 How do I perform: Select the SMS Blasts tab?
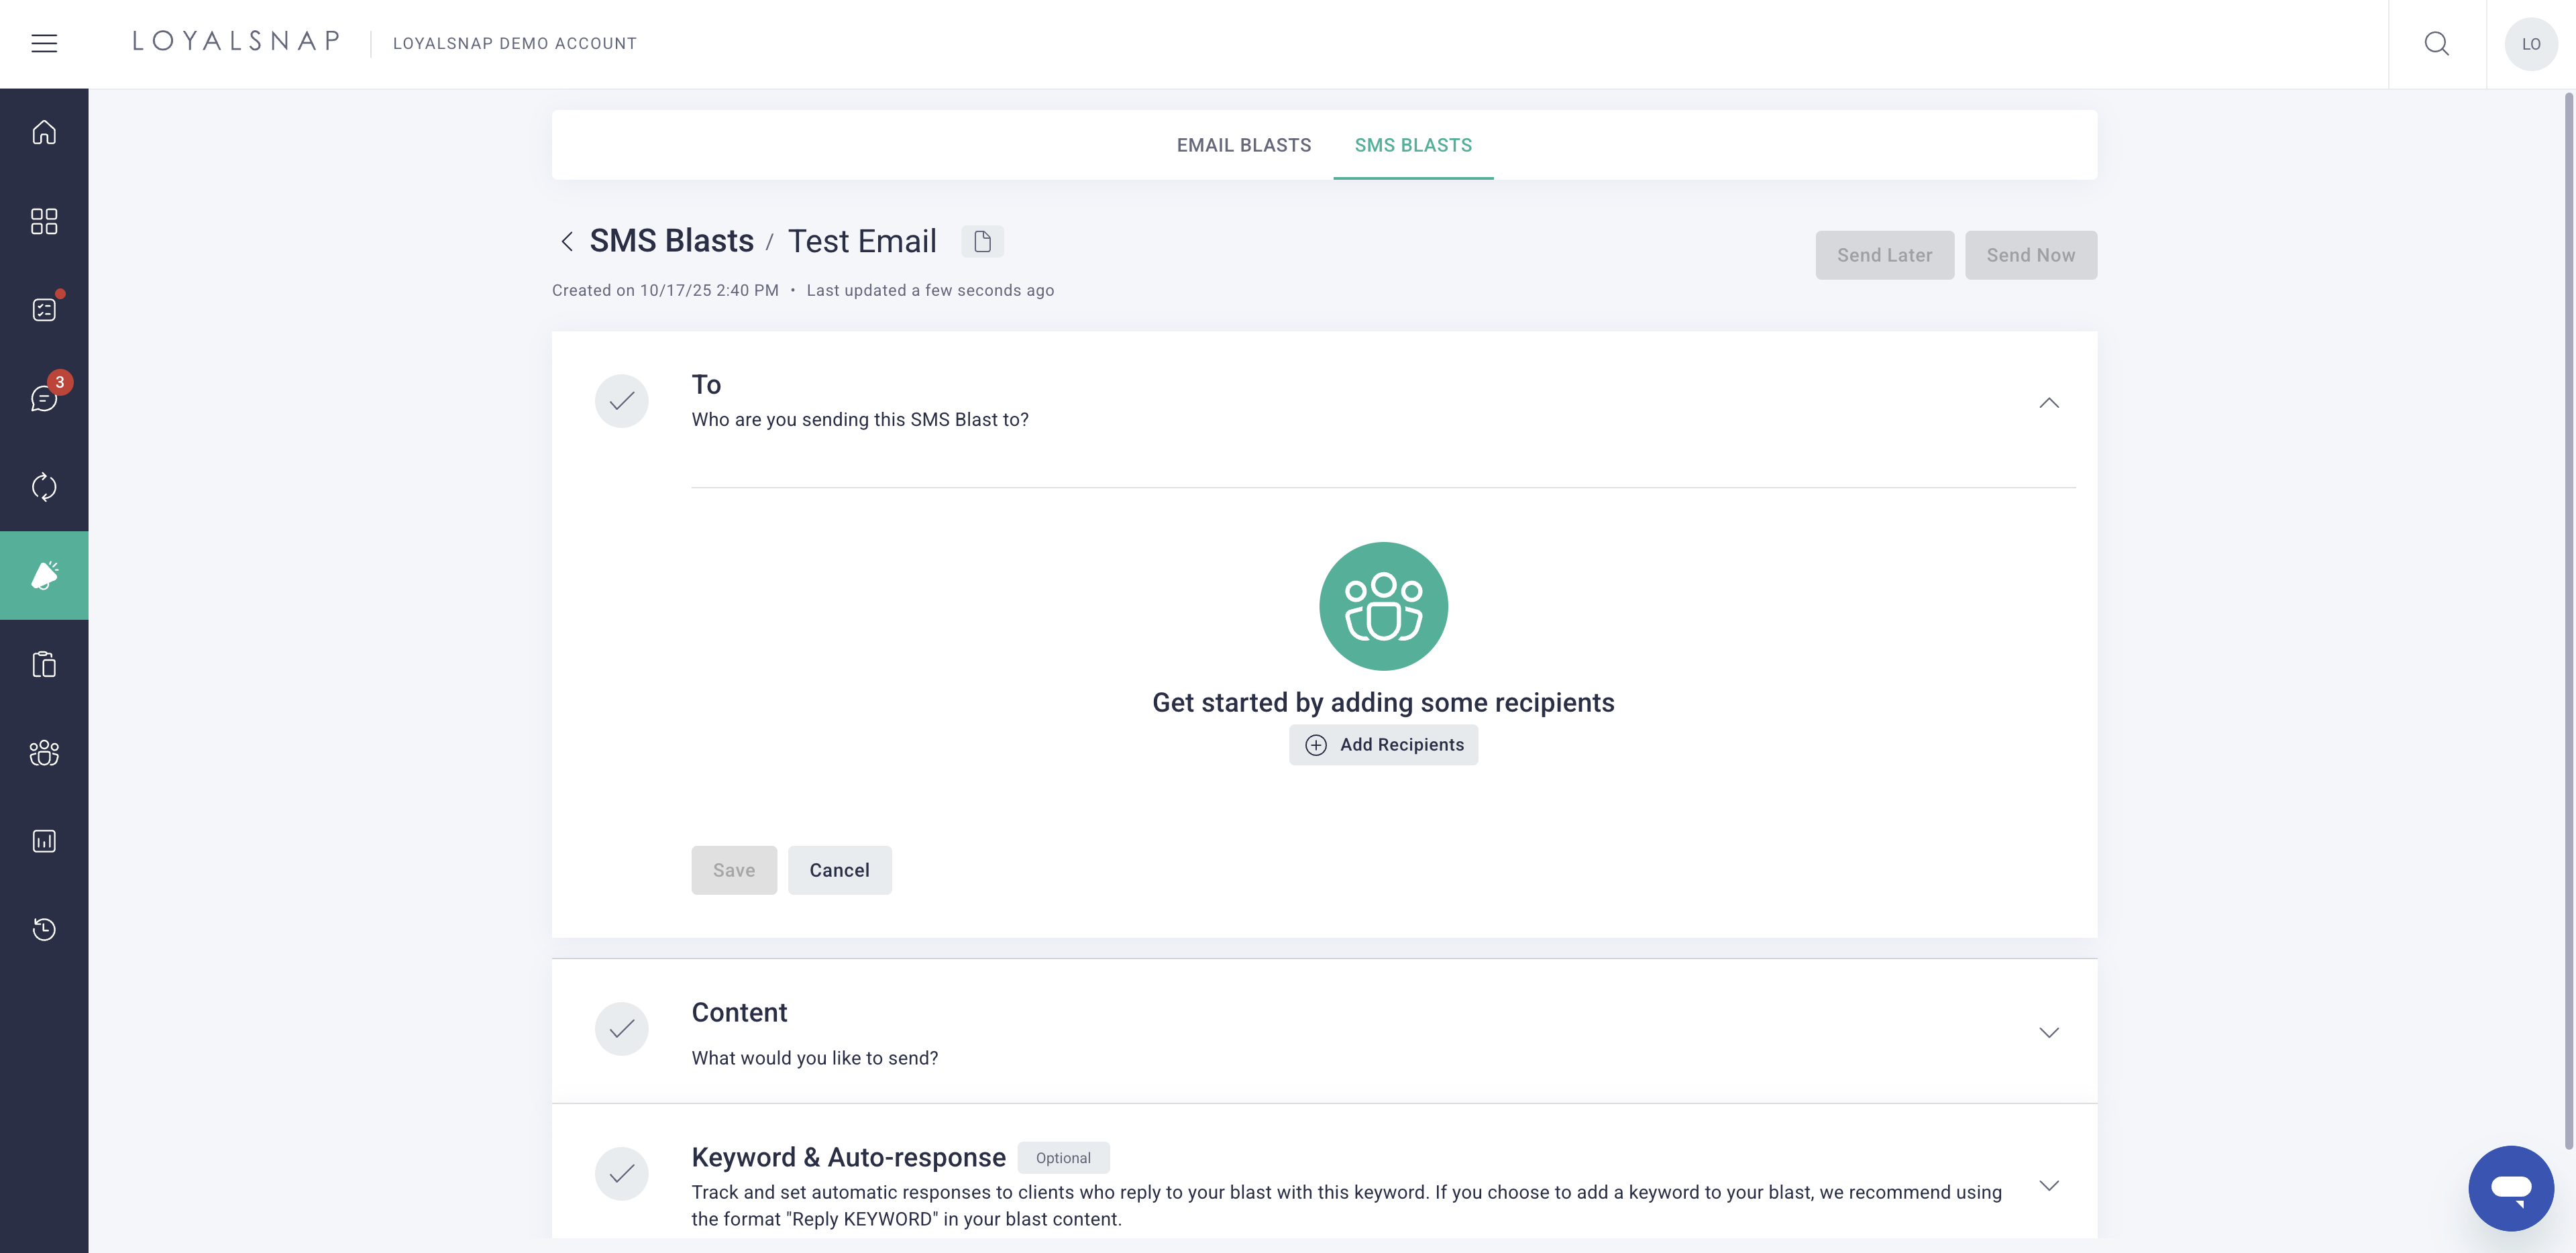coord(1412,145)
